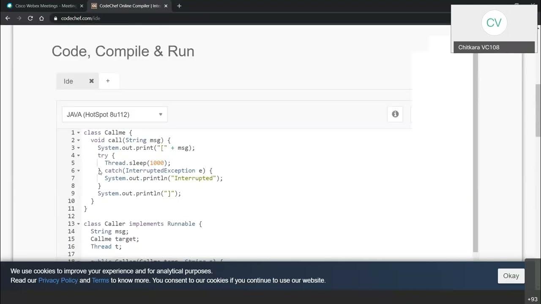This screenshot has height=304, width=541.
Task: Click the CV participant avatar
Action: 494,23
